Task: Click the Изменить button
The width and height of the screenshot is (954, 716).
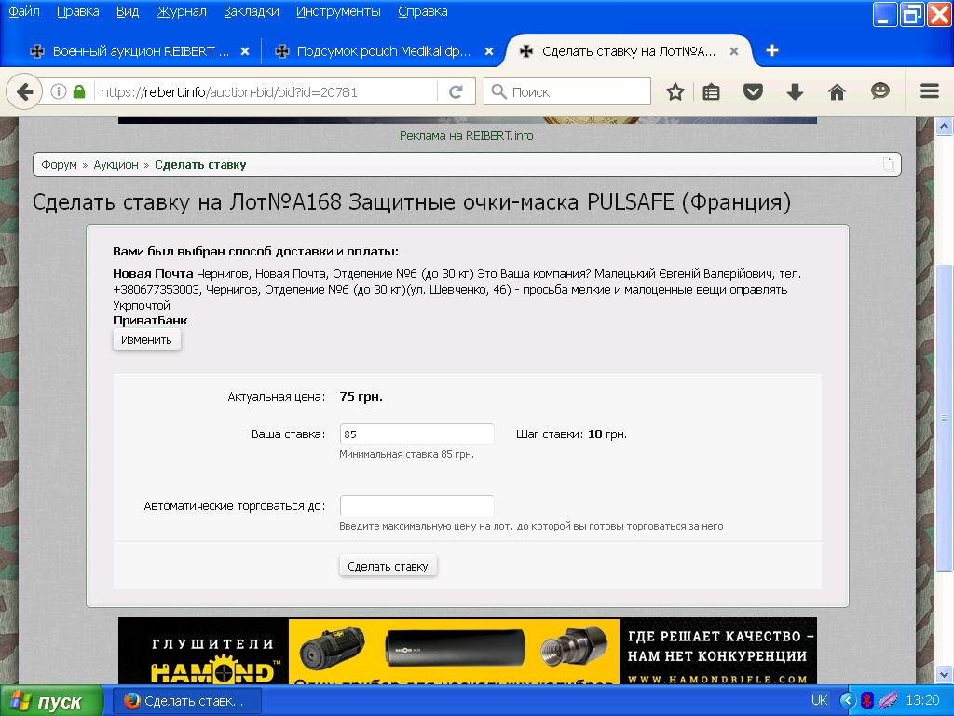Action: click(146, 339)
